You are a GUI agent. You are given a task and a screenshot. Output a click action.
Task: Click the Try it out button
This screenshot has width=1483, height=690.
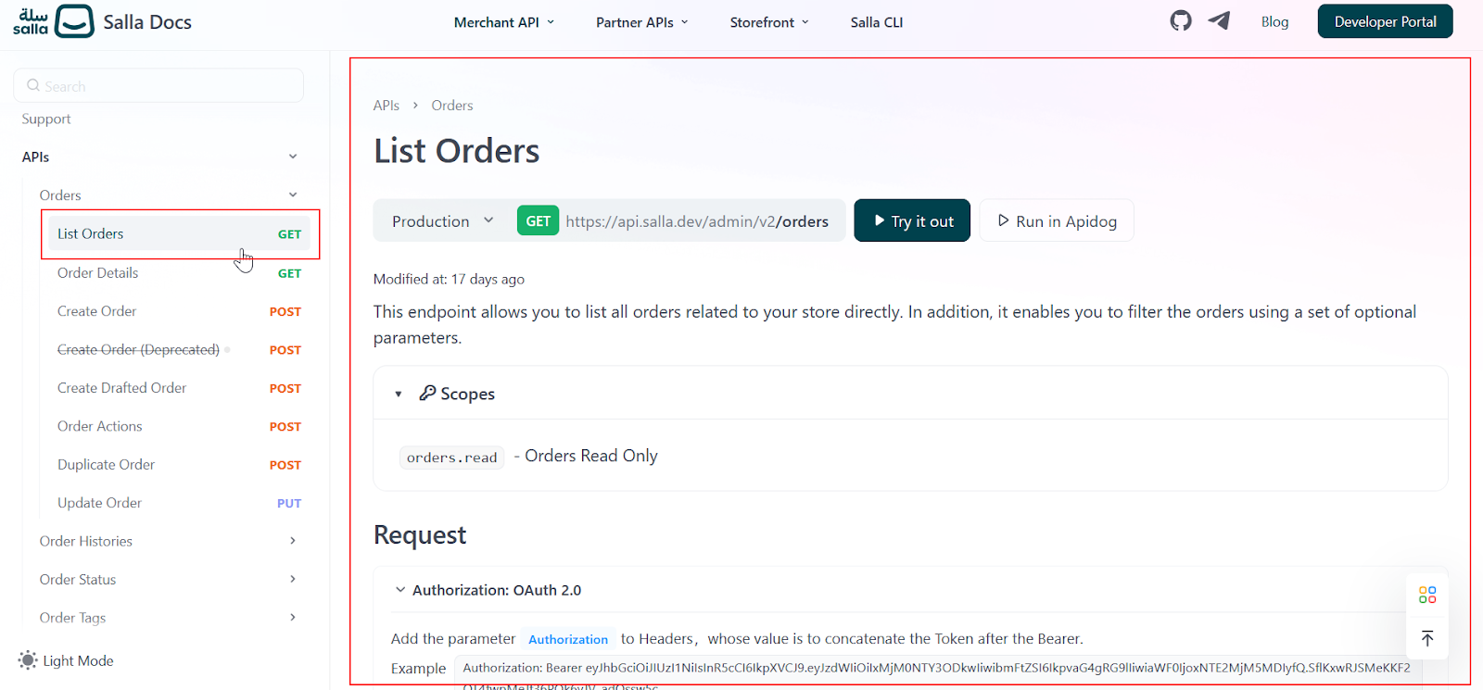point(912,220)
